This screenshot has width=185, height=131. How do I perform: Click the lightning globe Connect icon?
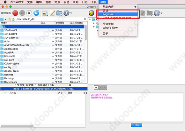(x=92, y=13)
